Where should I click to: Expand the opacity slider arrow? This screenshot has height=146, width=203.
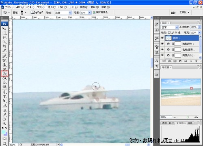tap(199, 27)
